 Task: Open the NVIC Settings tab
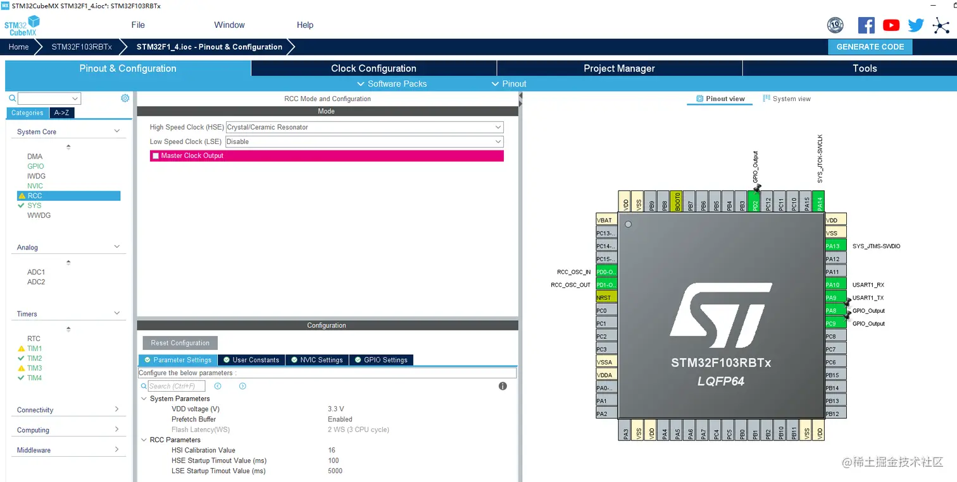pyautogui.click(x=316, y=360)
